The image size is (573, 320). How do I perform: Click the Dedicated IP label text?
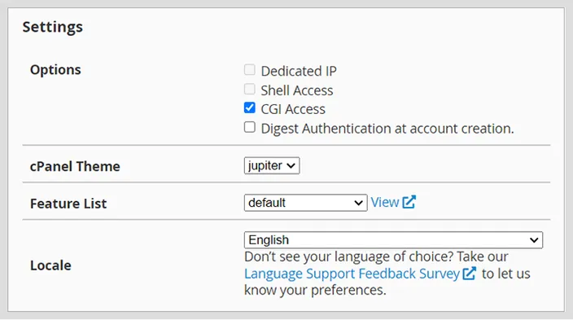[x=299, y=71]
